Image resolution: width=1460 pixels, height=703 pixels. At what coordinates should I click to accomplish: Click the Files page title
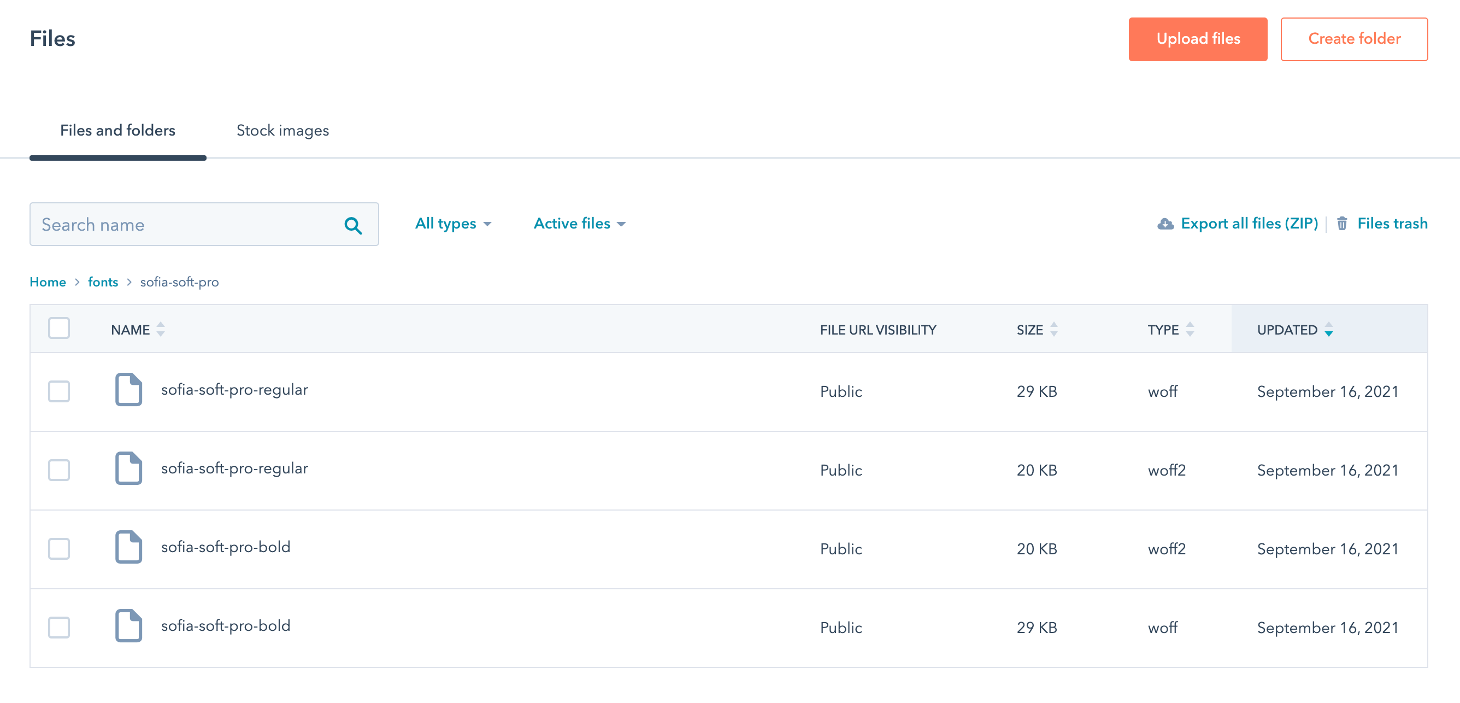point(52,39)
